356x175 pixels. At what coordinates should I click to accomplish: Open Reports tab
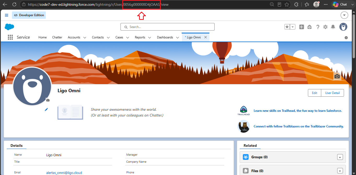pyautogui.click(x=140, y=37)
